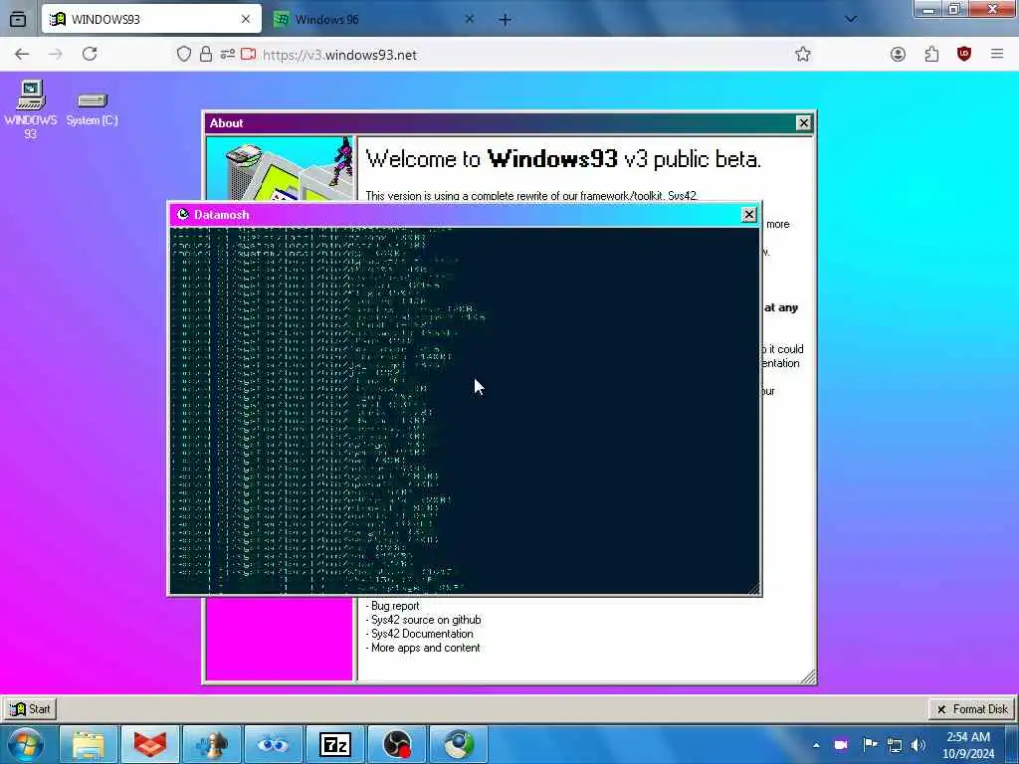Click the site security padlock icon
This screenshot has height=764, width=1019.
205,54
